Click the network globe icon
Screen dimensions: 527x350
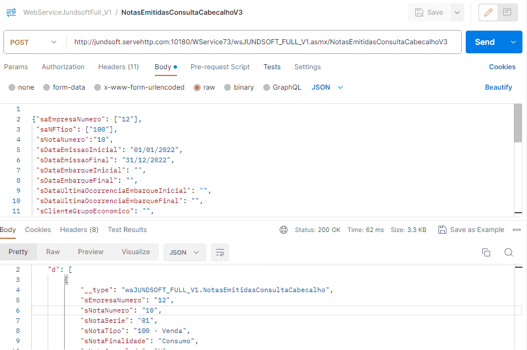(284, 230)
